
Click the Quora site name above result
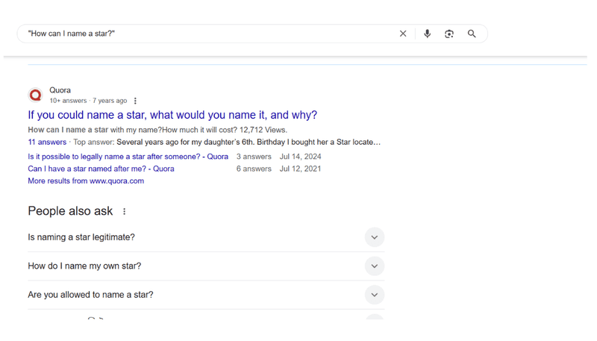point(60,90)
